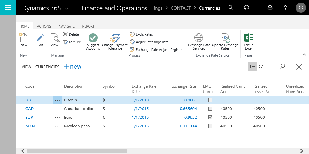Screen dimensions: 309x154
Task: Expand the Dynamics 365 dropdown chevron
Action: click(x=67, y=8)
